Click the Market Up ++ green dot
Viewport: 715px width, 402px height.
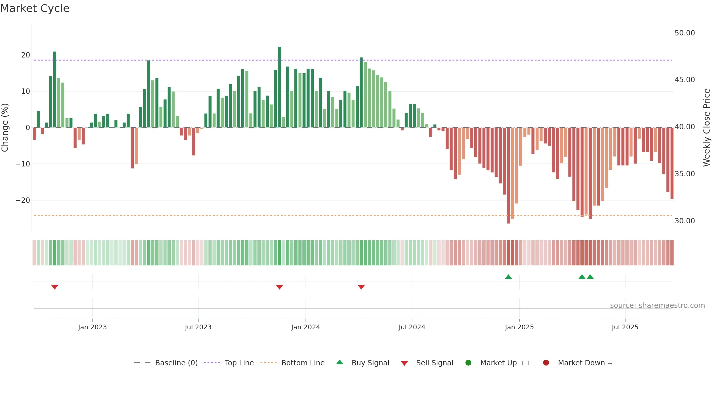click(468, 363)
